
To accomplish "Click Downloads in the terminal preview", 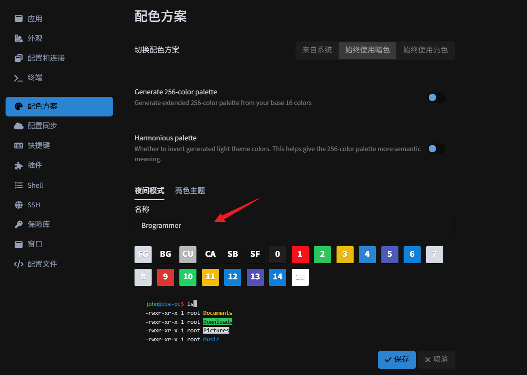I will pos(218,322).
